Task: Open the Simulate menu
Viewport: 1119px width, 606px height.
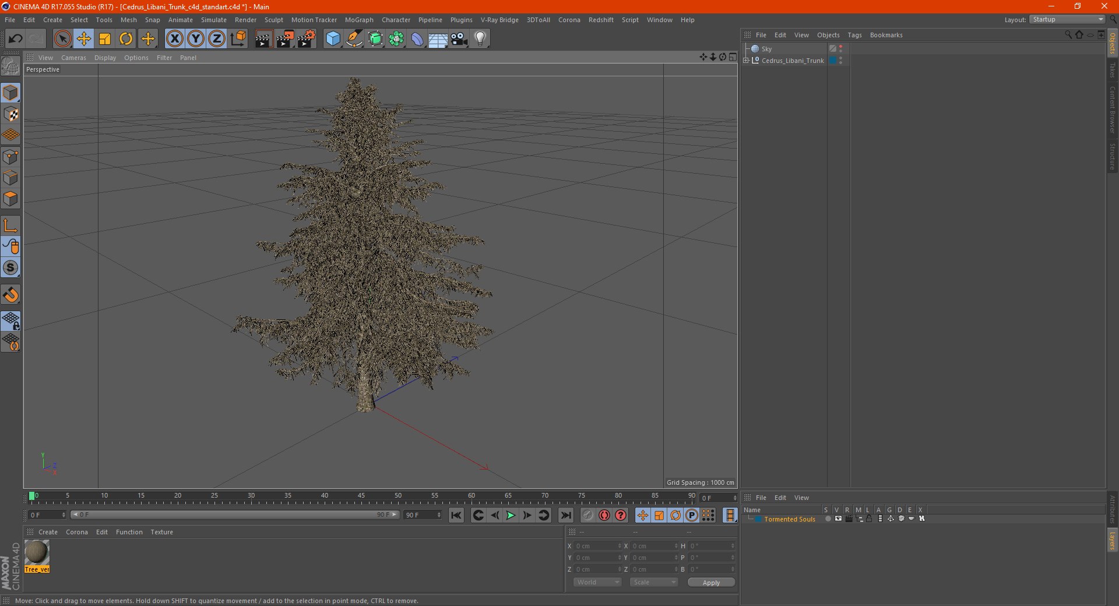Action: pyautogui.click(x=214, y=20)
